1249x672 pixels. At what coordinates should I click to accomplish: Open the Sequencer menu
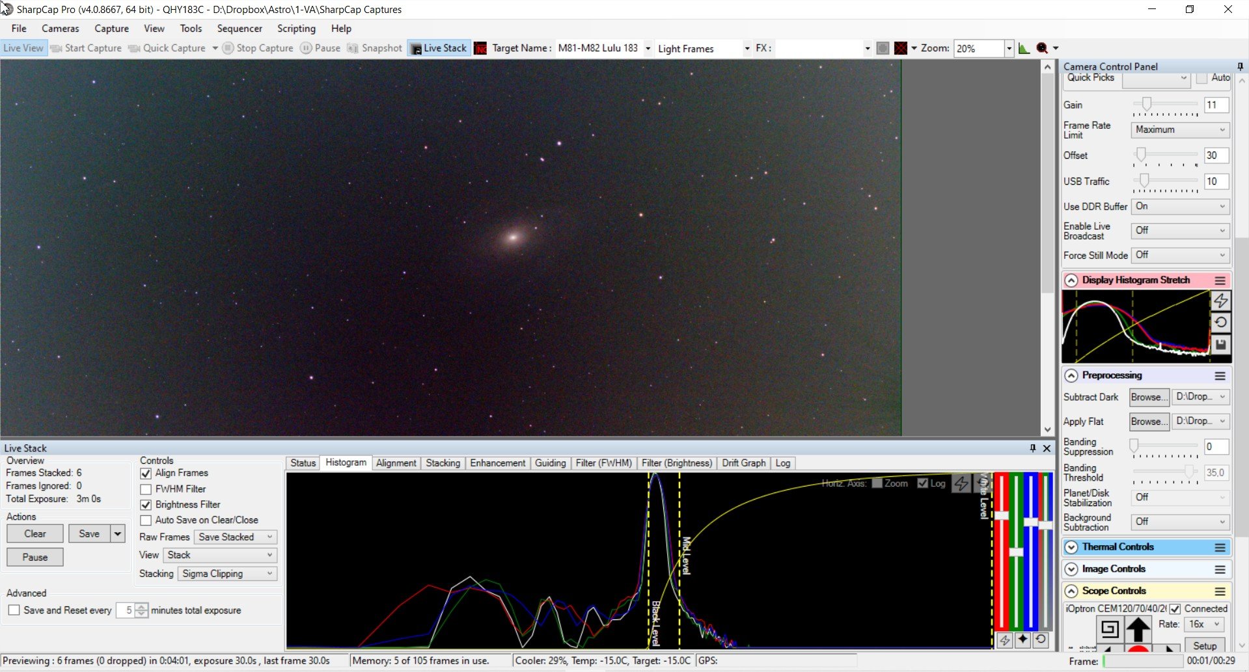pyautogui.click(x=240, y=29)
